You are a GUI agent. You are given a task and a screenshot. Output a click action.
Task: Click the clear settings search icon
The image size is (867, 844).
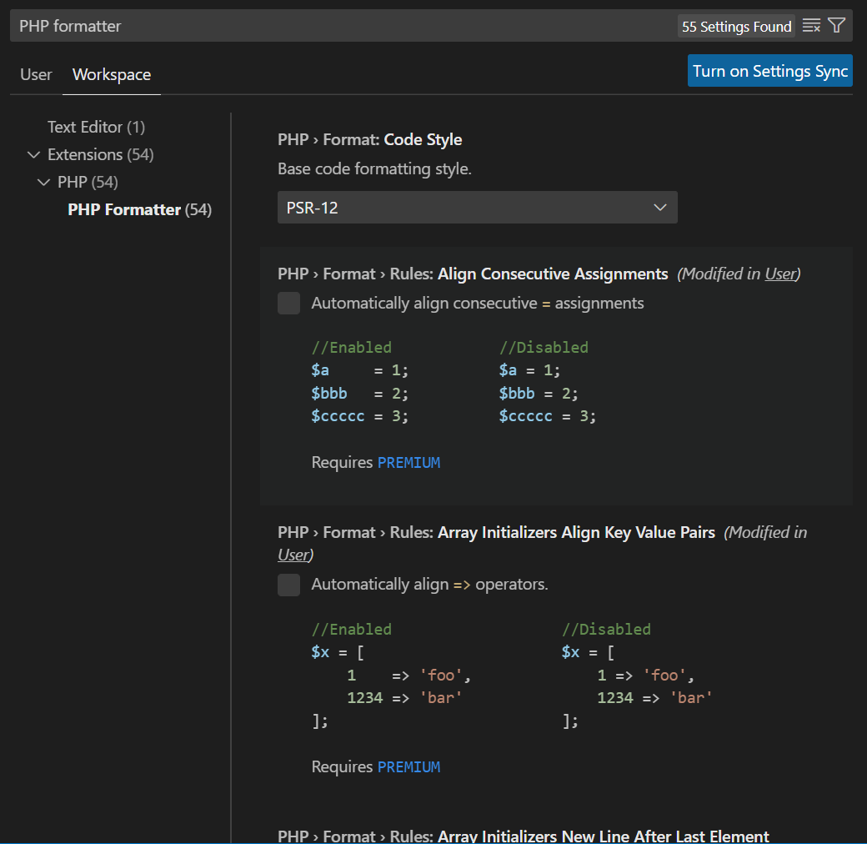811,26
